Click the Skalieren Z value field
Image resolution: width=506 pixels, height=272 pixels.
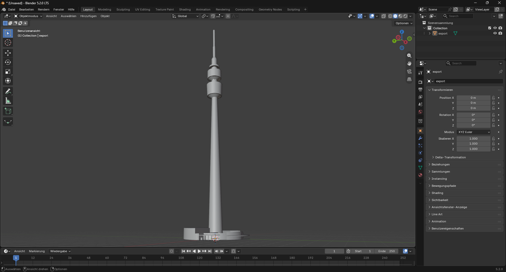click(x=473, y=149)
